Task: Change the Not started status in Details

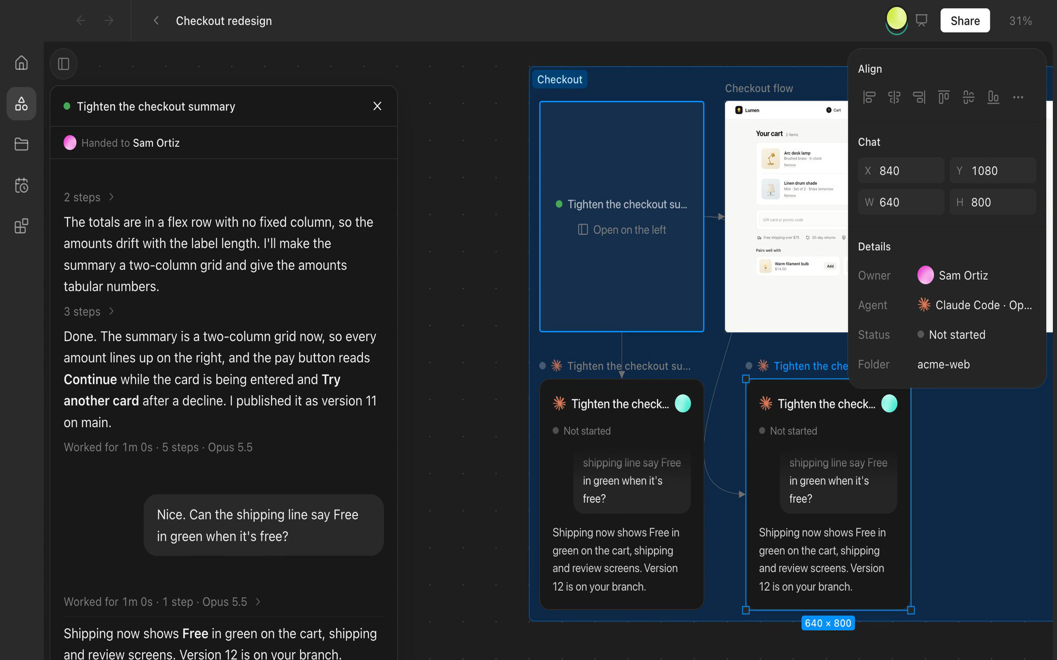Action: tap(951, 334)
